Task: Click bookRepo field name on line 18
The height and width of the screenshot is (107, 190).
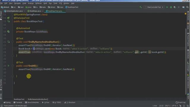Action: click(x=42, y=32)
